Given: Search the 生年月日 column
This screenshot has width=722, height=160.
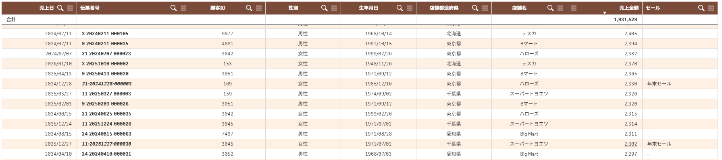Looking at the screenshot, I should coord(400,8).
